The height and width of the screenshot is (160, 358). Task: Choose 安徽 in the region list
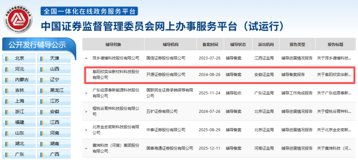pyautogui.click(x=54, y=111)
